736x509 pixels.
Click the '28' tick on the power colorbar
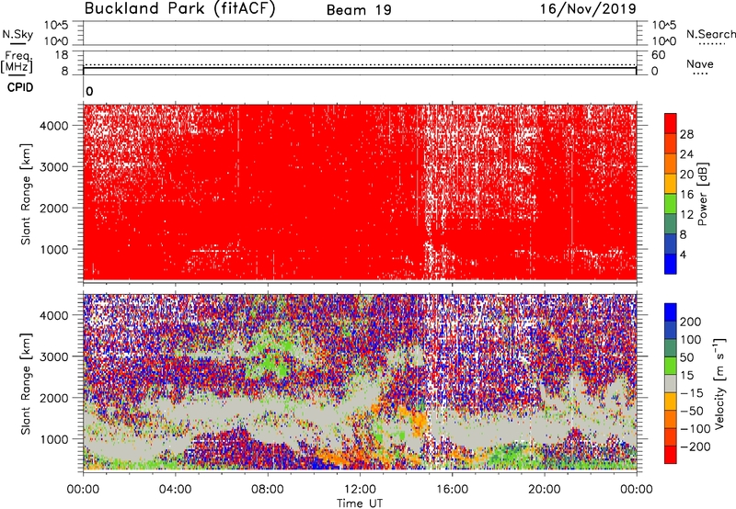[x=686, y=134]
